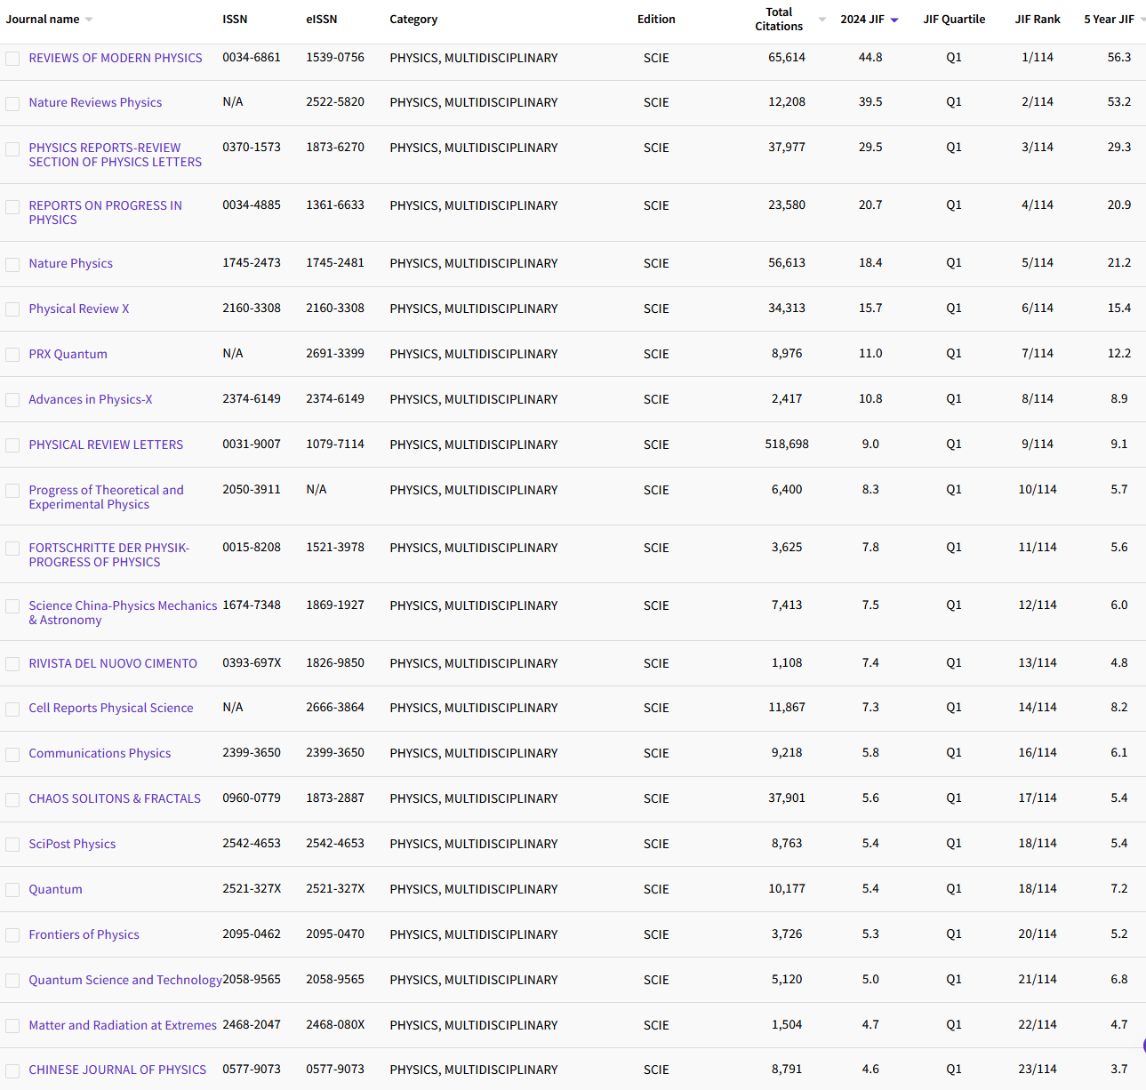Image resolution: width=1146 pixels, height=1090 pixels.
Task: Check the CHINESE JOURNAL OF PHYSICS checkbox
Action: (x=12, y=1070)
